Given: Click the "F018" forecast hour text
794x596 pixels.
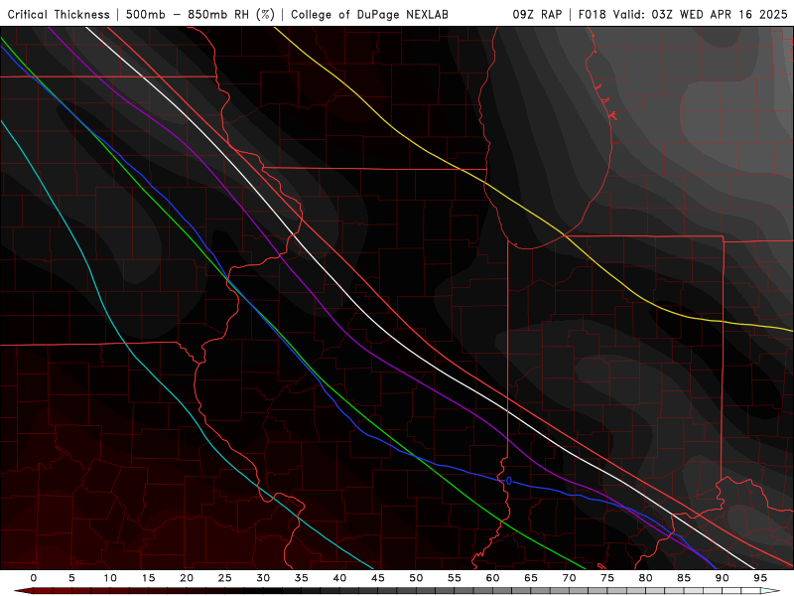Looking at the screenshot, I should coord(592,14).
